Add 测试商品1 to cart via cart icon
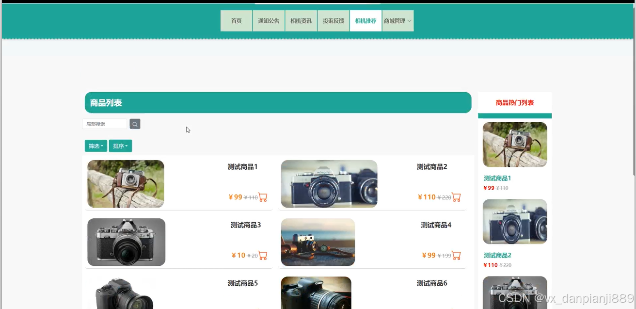The image size is (636, 309). 263,197
